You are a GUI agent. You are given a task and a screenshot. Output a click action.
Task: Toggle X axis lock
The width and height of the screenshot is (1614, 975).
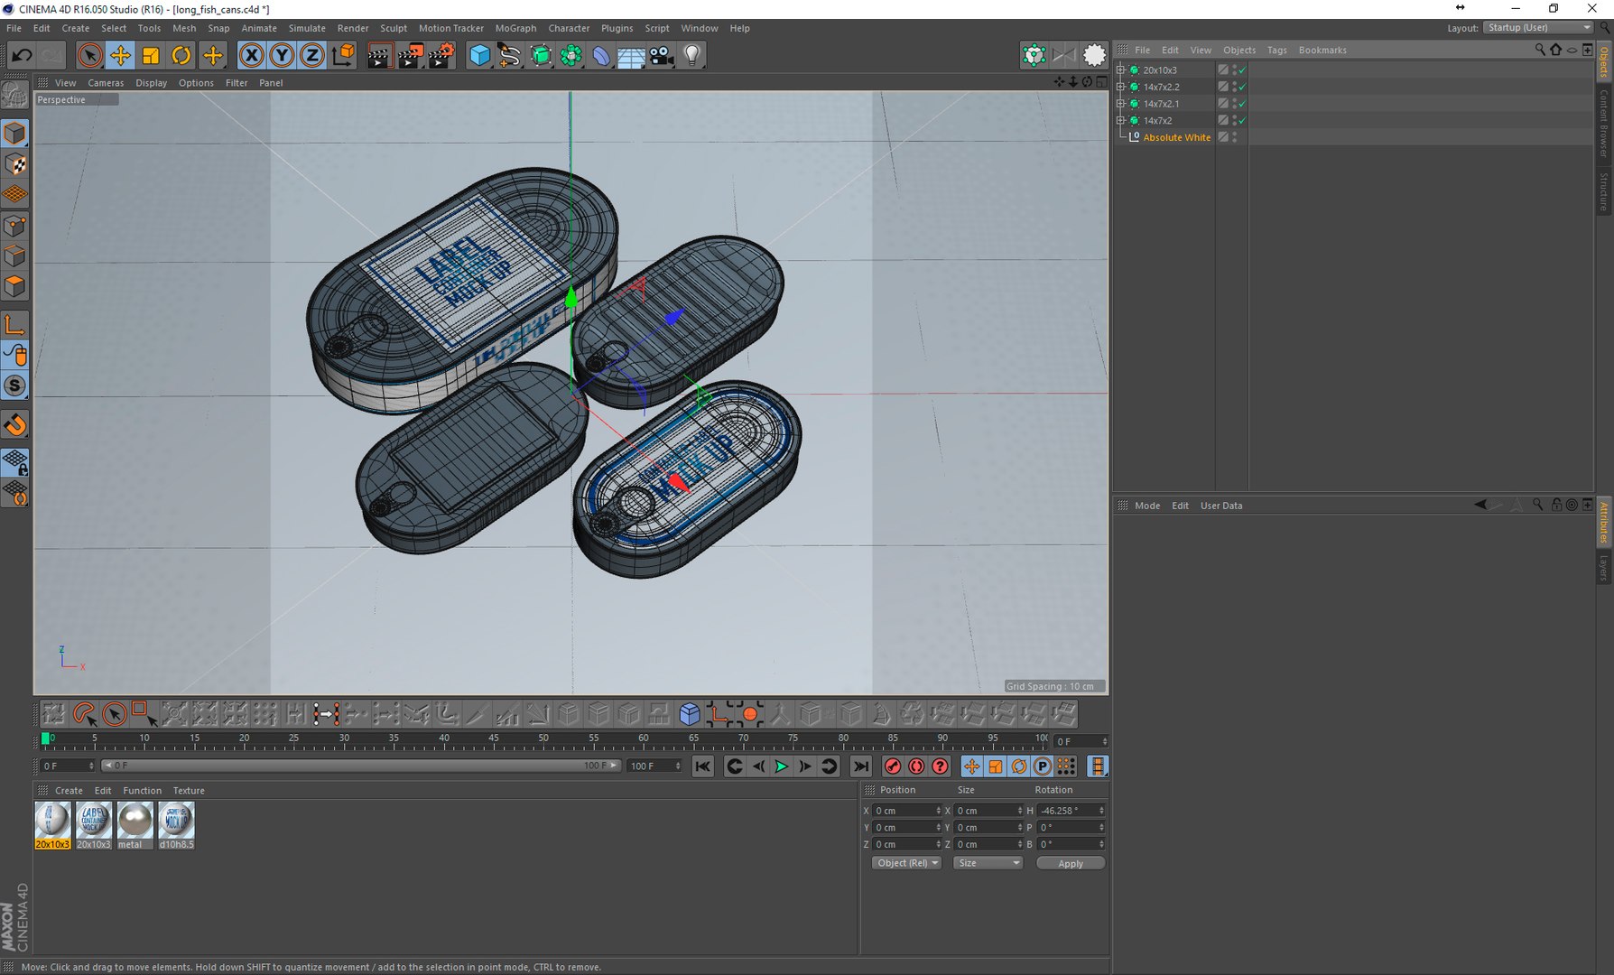(252, 56)
